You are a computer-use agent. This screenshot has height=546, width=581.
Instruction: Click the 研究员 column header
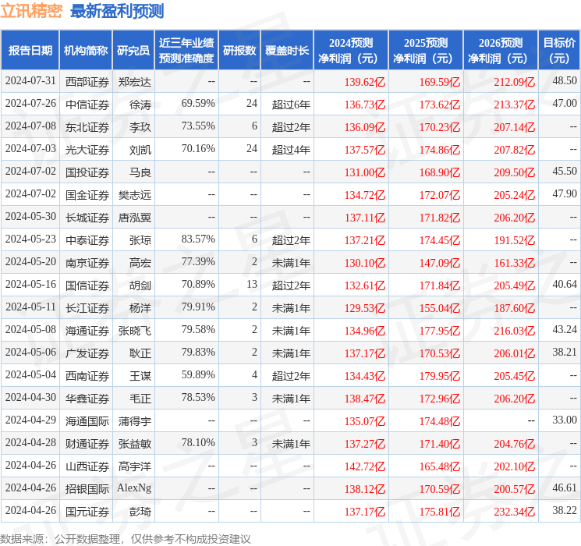click(x=133, y=50)
